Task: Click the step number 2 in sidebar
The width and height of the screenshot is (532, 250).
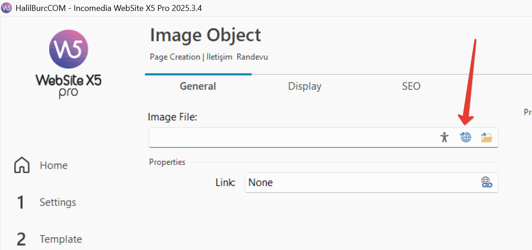Action: pos(21,240)
